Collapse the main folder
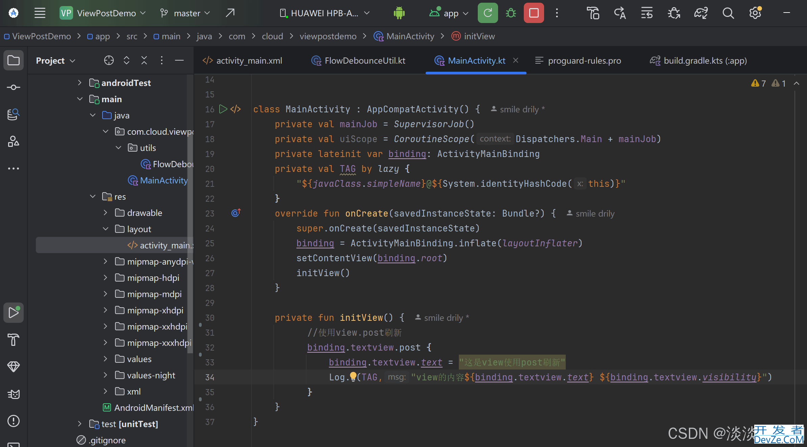Viewport: 807px width, 447px height. click(80, 99)
